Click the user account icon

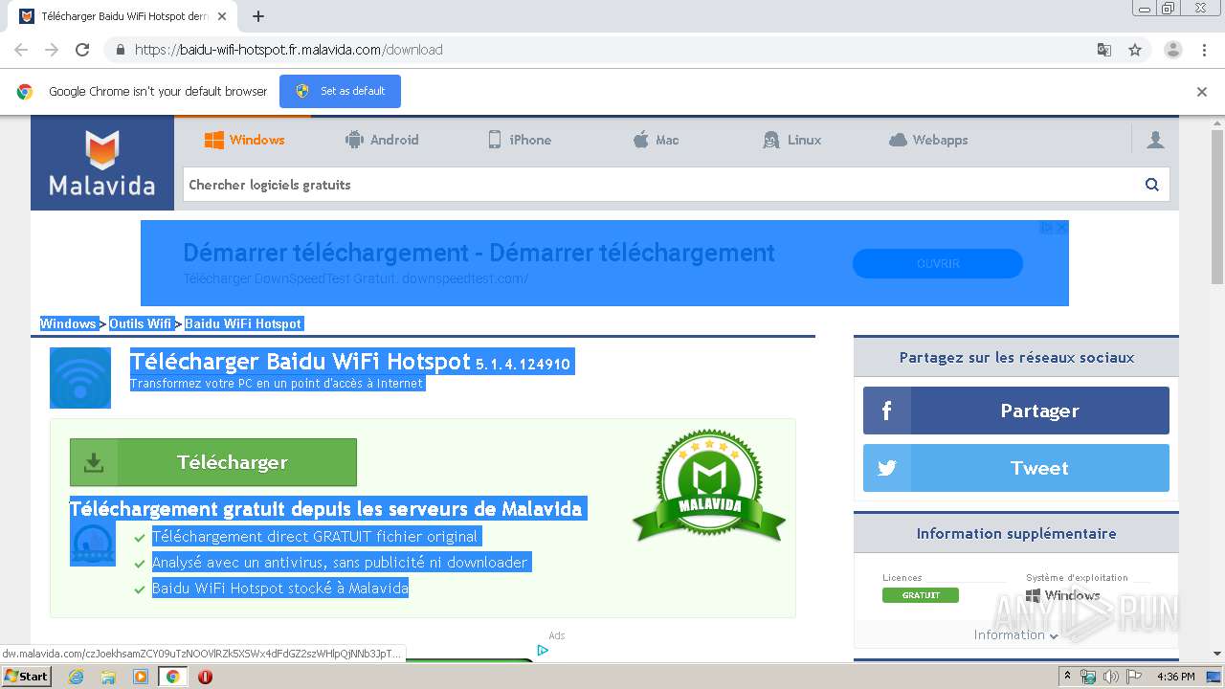click(1155, 140)
